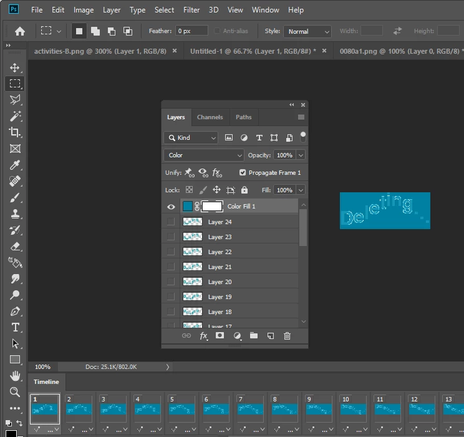Screen dimensions: 464x437
Task: Select Intersect with selection mode button
Action: 128,31
